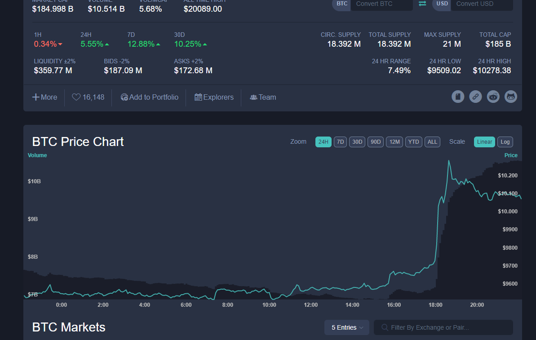Switch chart scale to Log
The height and width of the screenshot is (340, 536).
point(505,142)
